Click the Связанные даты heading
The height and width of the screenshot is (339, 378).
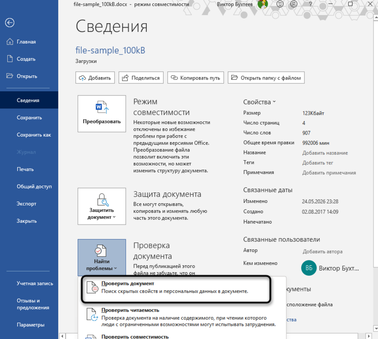pos(268,190)
